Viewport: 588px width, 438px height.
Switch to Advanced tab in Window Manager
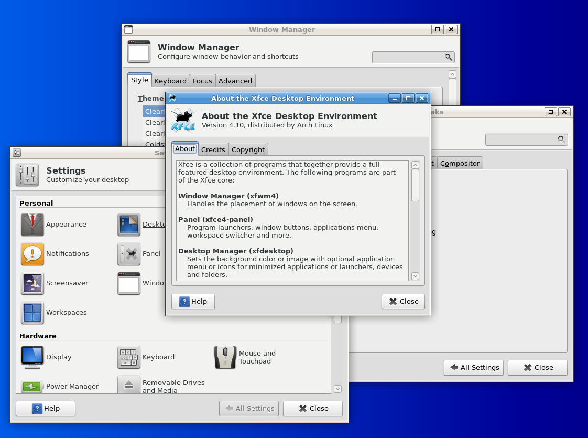point(235,81)
